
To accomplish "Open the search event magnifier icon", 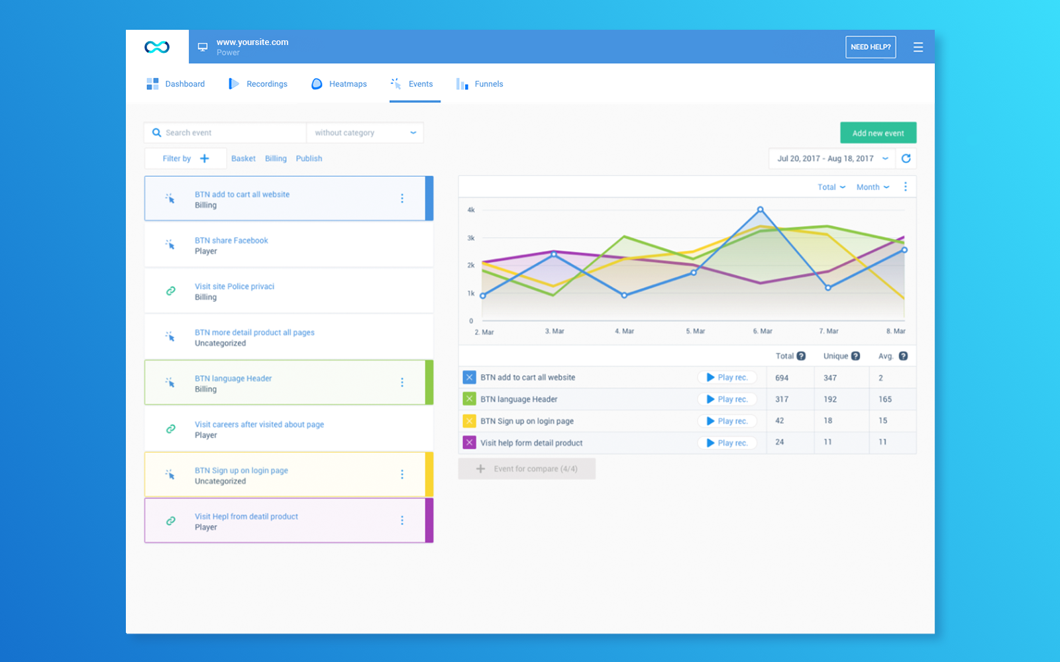I will [156, 132].
